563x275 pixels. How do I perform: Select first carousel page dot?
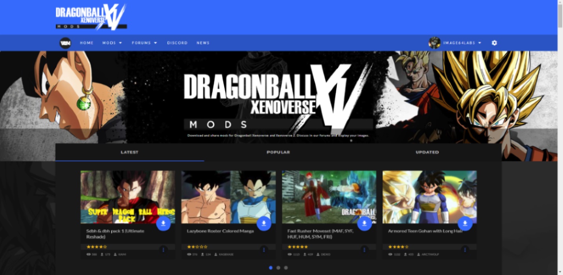[271, 268]
